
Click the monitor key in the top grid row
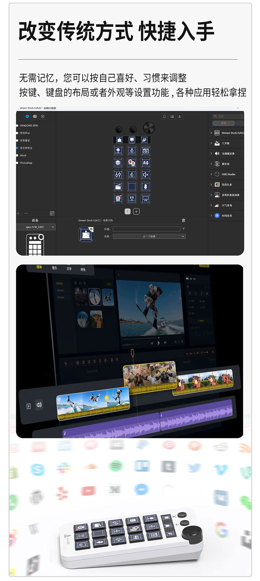(x=132, y=140)
